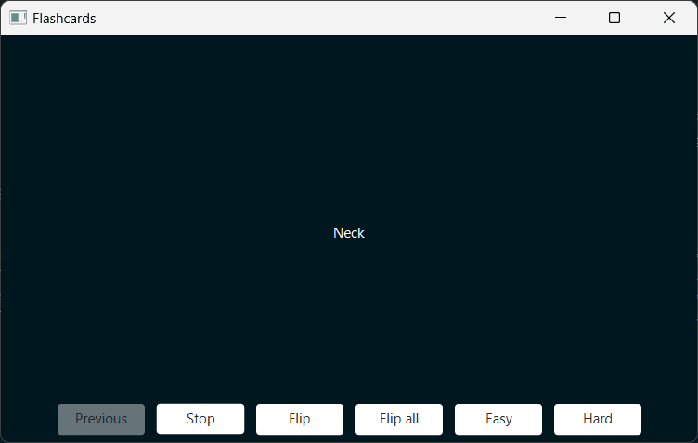Click the greyed-out Previous button
The height and width of the screenshot is (443, 698).
pos(101,419)
